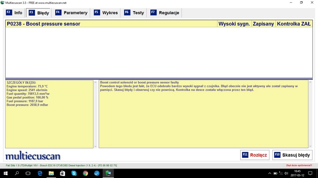Image resolution: width=318 pixels, height=178 pixels.
Task: Click the Engine temperature: 75,9 °C line
Action: (x=27, y=86)
